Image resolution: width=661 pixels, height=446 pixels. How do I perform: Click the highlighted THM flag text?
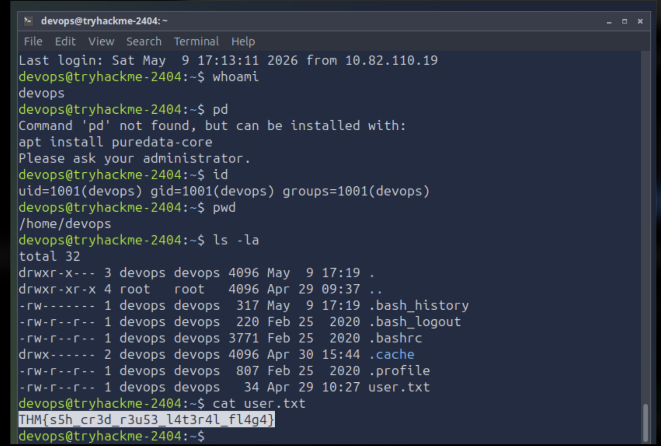coord(147,419)
